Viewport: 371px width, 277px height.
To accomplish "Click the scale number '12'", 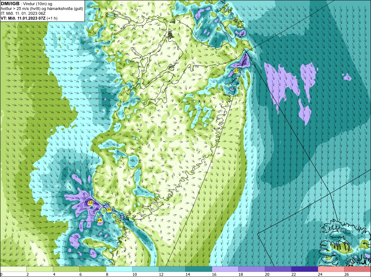I will click(x=161, y=274).
